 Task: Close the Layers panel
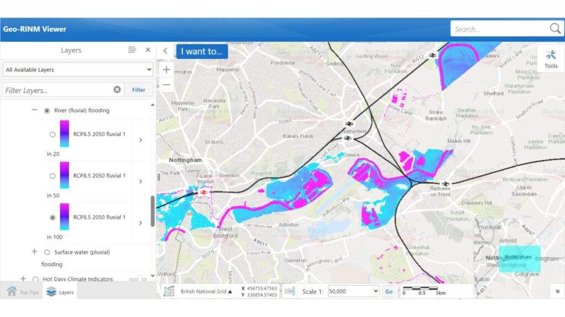coord(148,50)
